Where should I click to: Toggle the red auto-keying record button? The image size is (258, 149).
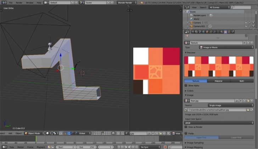(165, 147)
